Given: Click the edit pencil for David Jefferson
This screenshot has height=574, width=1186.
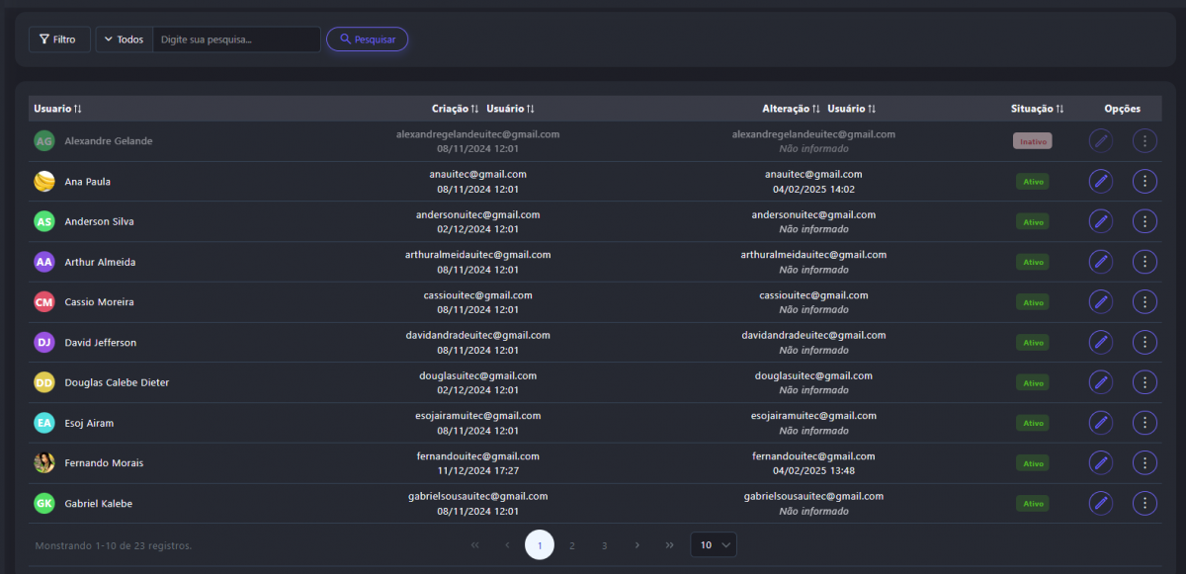Looking at the screenshot, I should tap(1100, 342).
